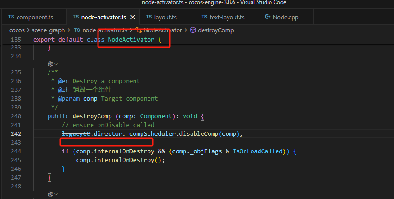
Task: Open the text-layout.ts tab
Action: (x=227, y=17)
